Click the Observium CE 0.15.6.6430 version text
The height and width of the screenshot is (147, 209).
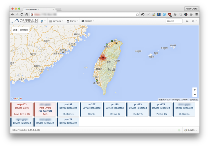point(26,130)
